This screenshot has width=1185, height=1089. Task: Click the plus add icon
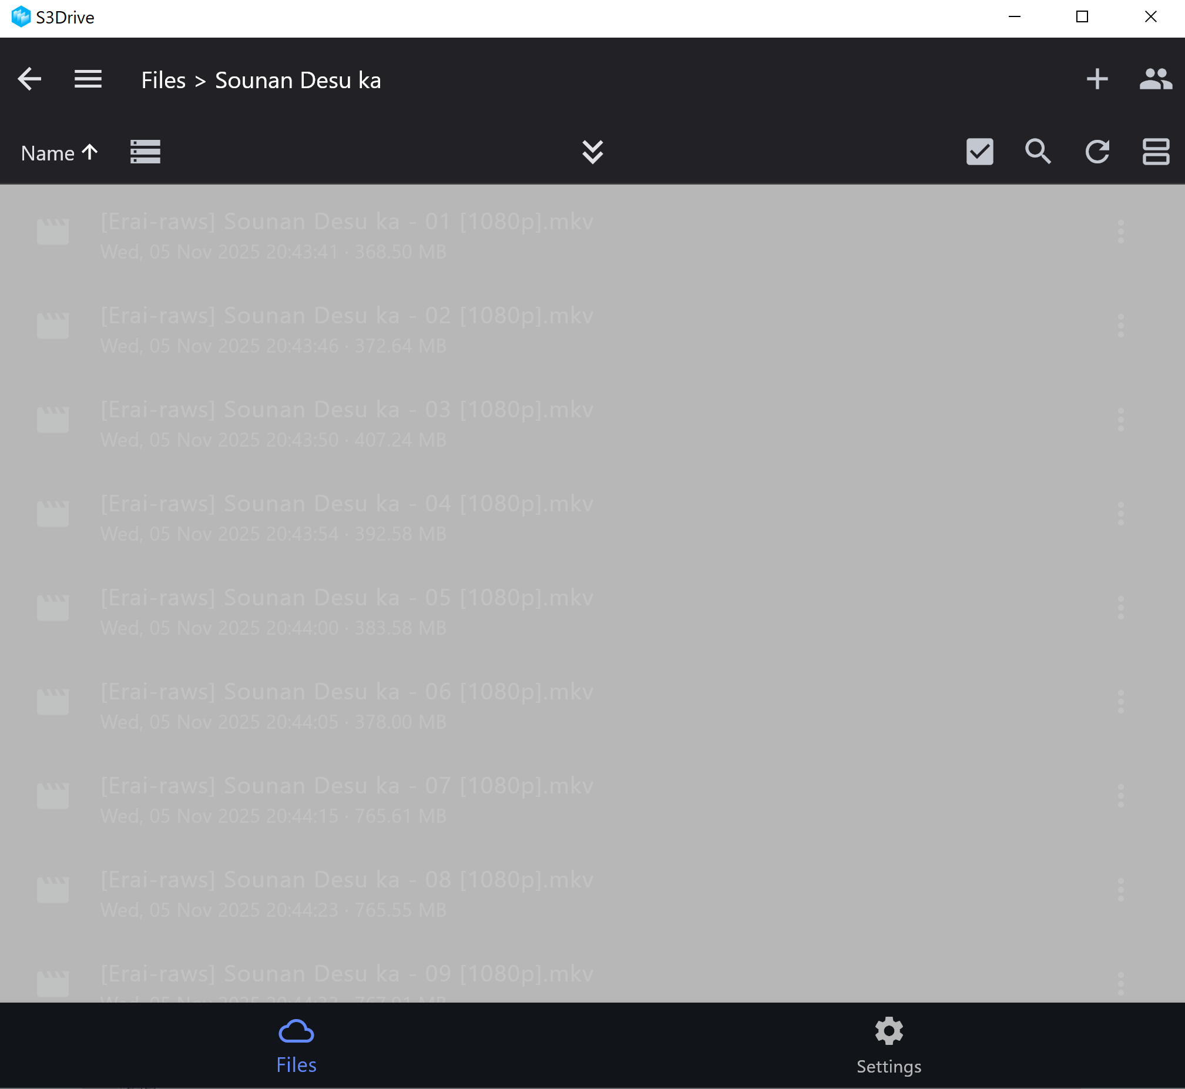(1097, 79)
